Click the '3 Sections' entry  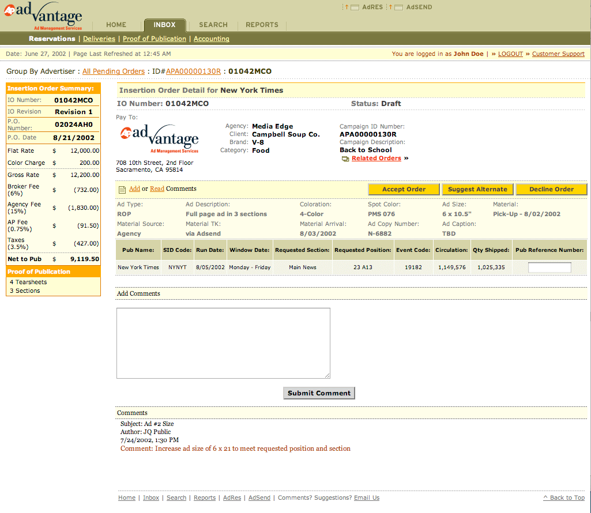pos(25,291)
